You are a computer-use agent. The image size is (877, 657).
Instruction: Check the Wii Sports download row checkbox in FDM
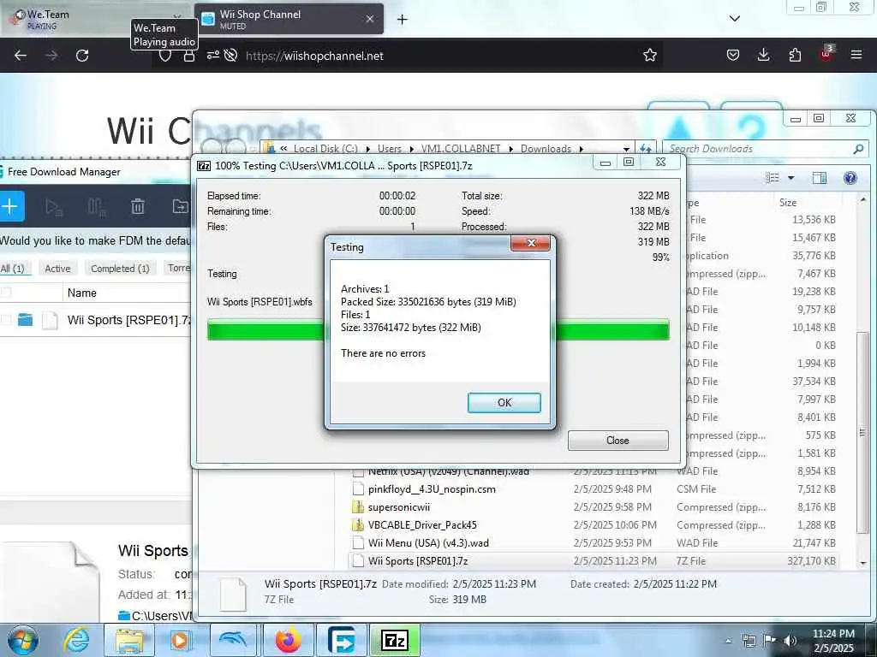6,320
